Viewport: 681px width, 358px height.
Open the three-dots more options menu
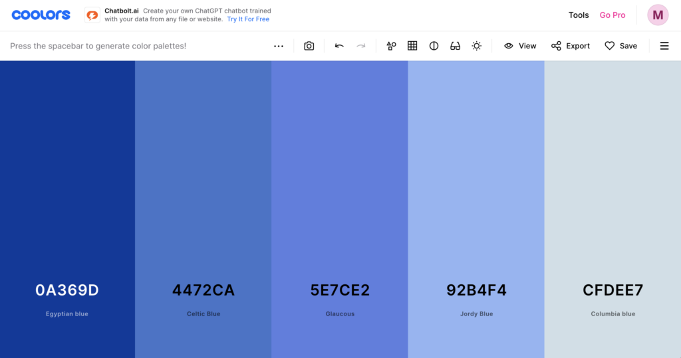pyautogui.click(x=279, y=46)
